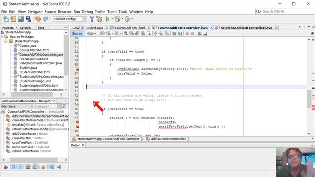
Task: Toggle Show Static Members filter in Navigator
Action: 21,167
